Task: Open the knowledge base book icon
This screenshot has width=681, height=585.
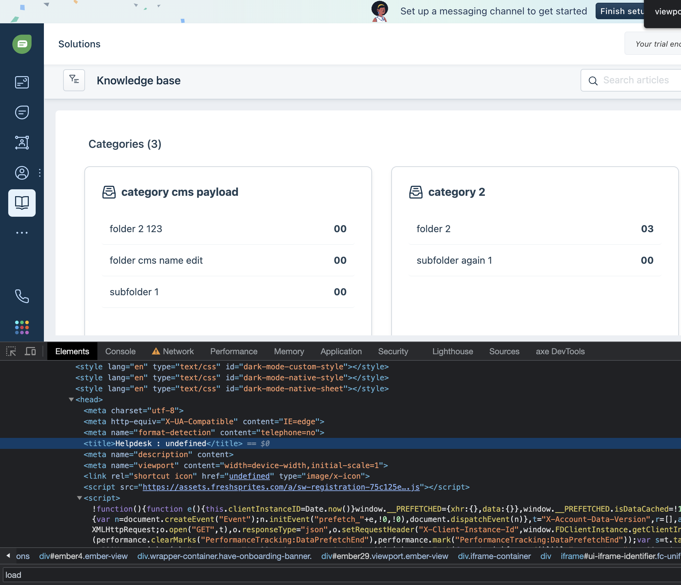Action: [x=22, y=203]
